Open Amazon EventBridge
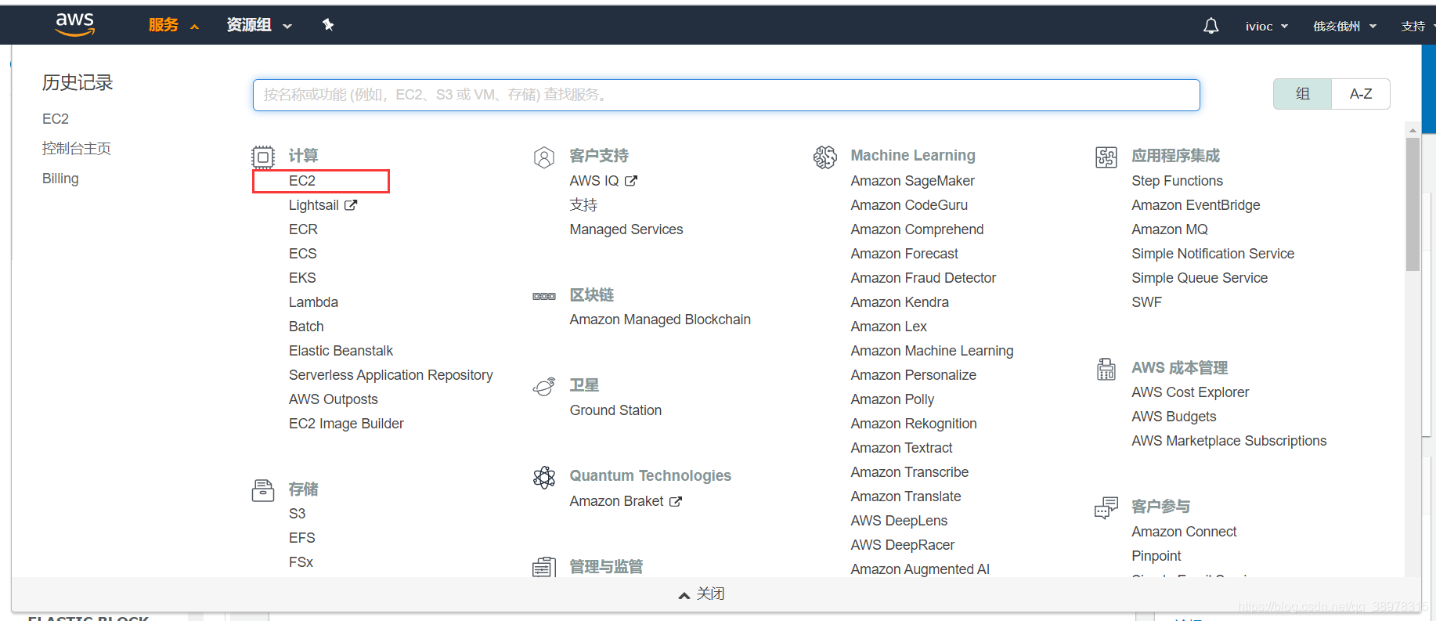The height and width of the screenshot is (621, 1436). click(x=1196, y=205)
